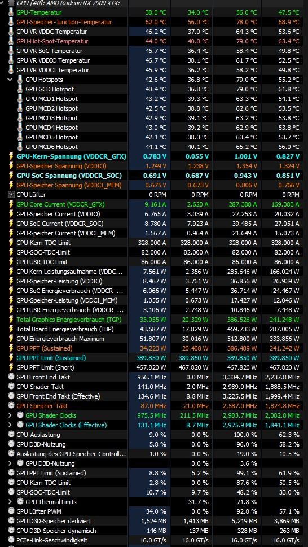308x547 pixels.
Task: Click the GPU-Speicher Spannung (VDDCI_MEM) label
Action: coord(69,185)
